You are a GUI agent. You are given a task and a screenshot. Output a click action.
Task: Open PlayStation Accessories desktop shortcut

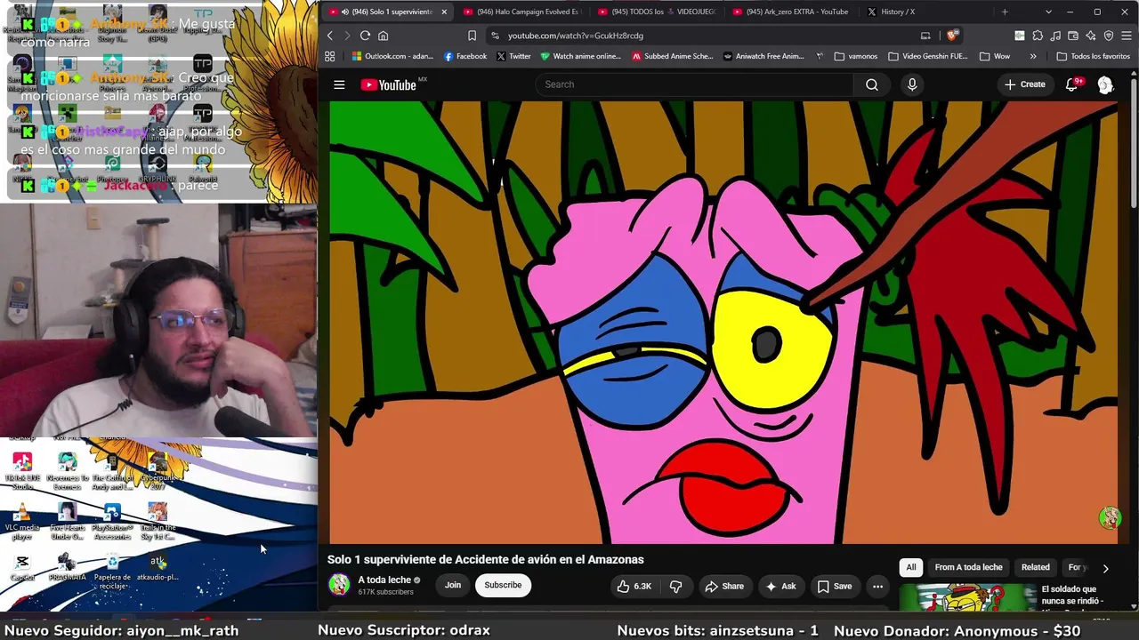[x=112, y=521]
